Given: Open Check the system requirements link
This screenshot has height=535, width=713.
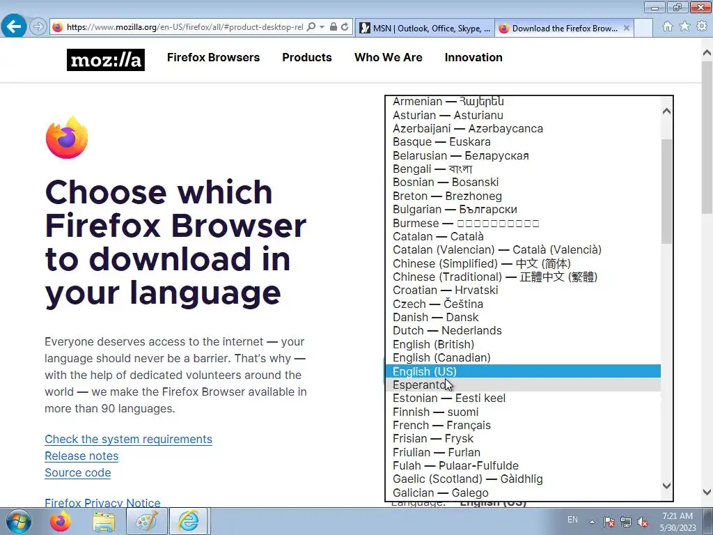Looking at the screenshot, I should 128,439.
